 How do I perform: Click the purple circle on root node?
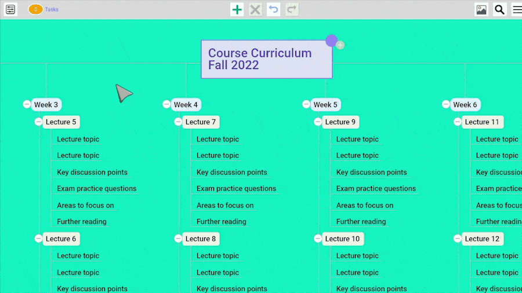[332, 41]
